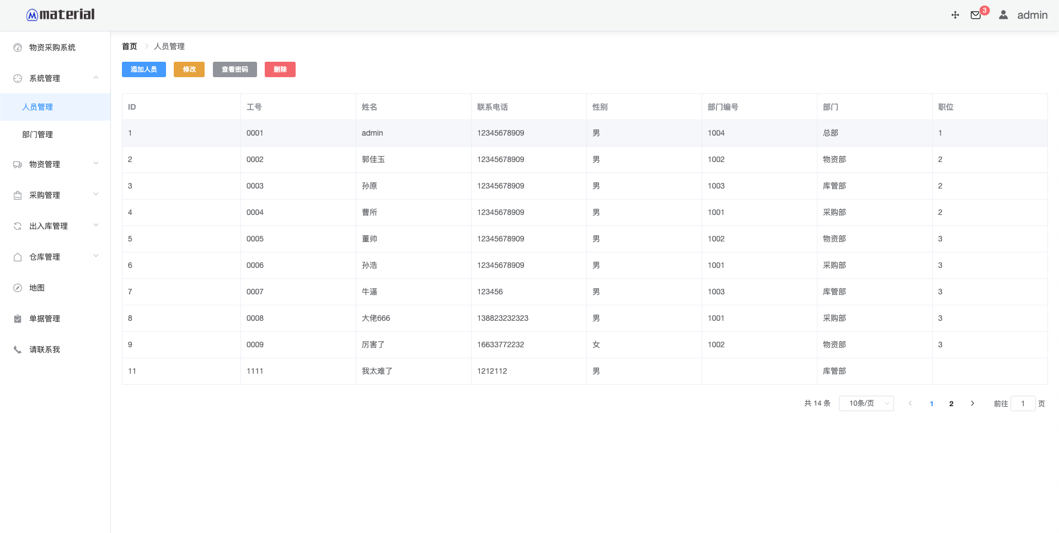Open 物资采购系统 menu item

[x=55, y=47]
